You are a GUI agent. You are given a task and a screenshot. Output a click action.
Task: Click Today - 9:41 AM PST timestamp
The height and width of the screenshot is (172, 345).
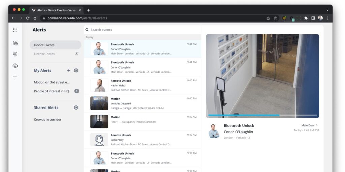pos(306,130)
